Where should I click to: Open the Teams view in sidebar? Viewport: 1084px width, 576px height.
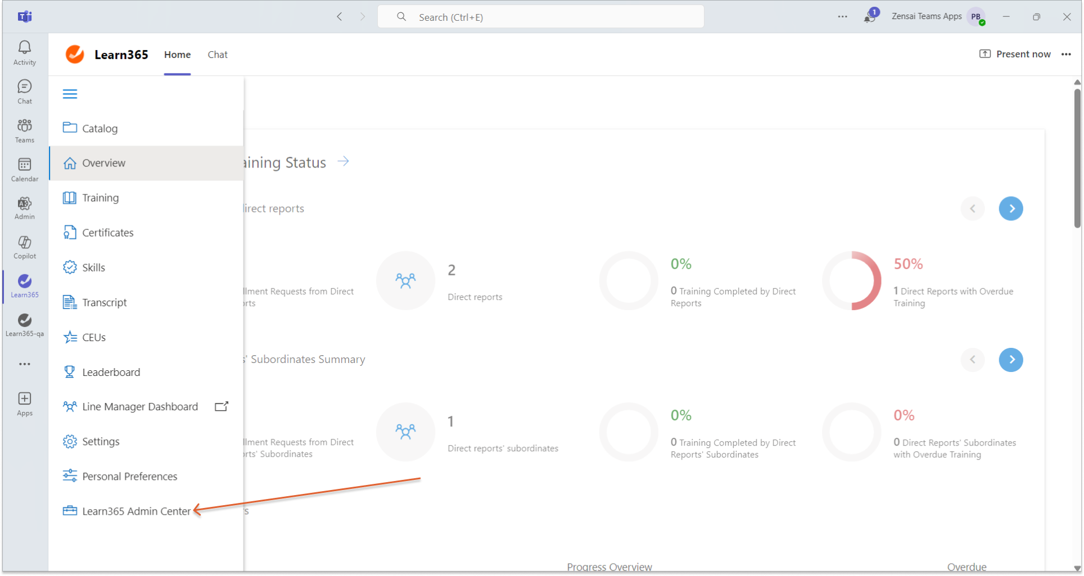pos(25,130)
